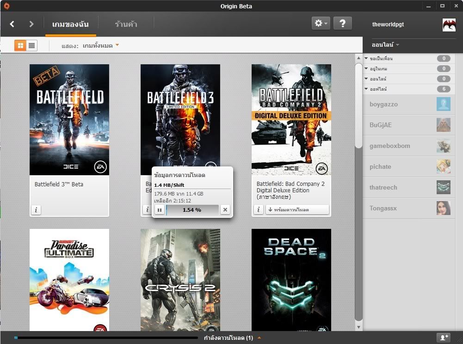Open the My Games tab
This screenshot has height=344, width=463.
pyautogui.click(x=70, y=24)
